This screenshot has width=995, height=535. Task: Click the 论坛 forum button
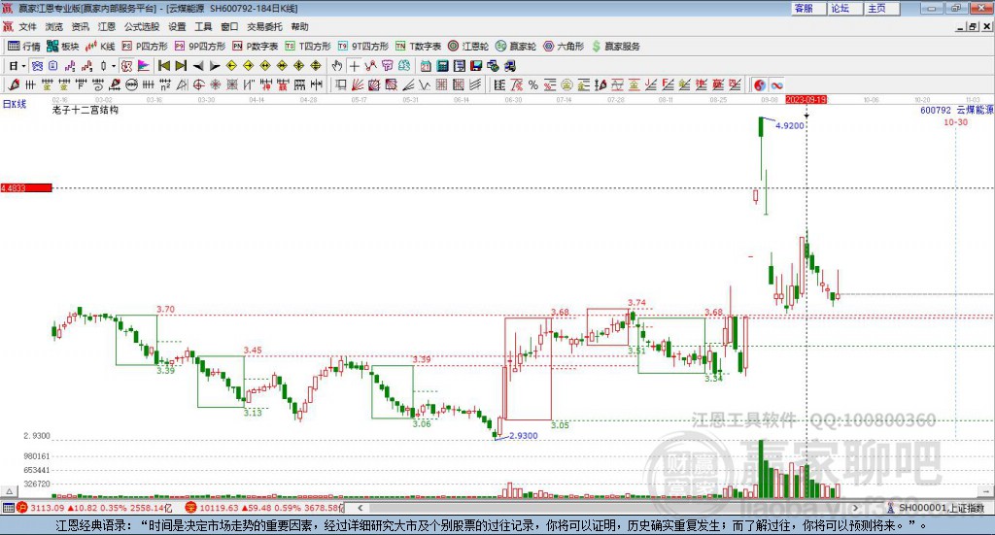pyautogui.click(x=844, y=8)
